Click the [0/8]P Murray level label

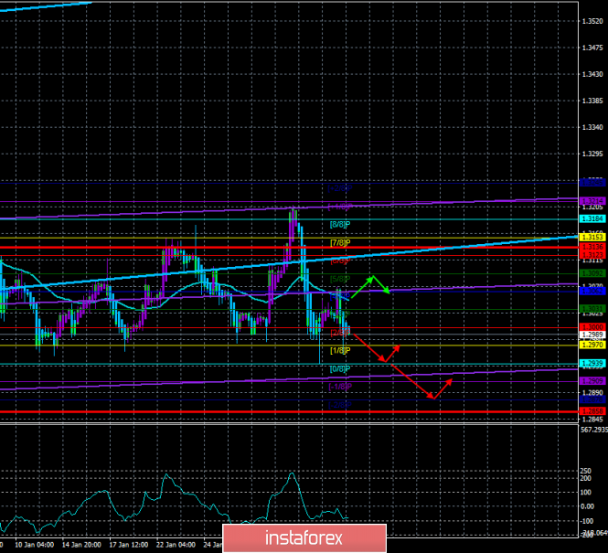click(x=340, y=369)
